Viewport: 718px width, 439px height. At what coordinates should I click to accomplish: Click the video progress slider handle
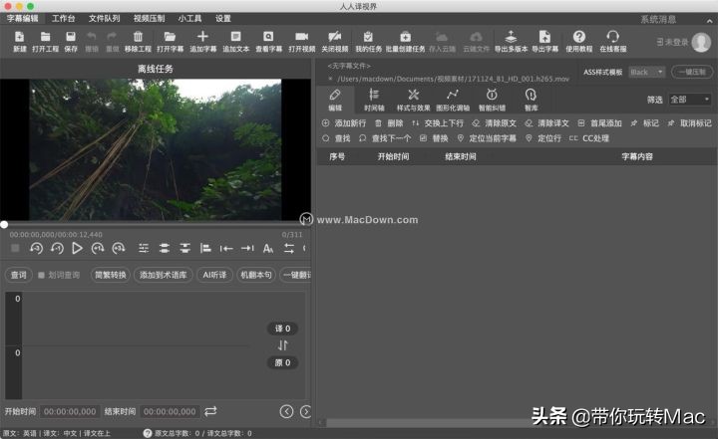point(4,225)
